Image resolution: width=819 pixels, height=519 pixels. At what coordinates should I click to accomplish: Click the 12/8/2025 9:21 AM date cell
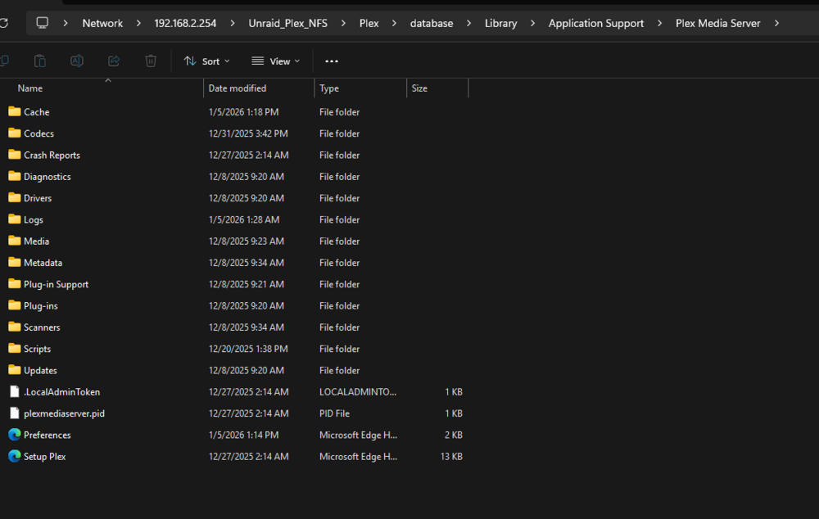[246, 284]
